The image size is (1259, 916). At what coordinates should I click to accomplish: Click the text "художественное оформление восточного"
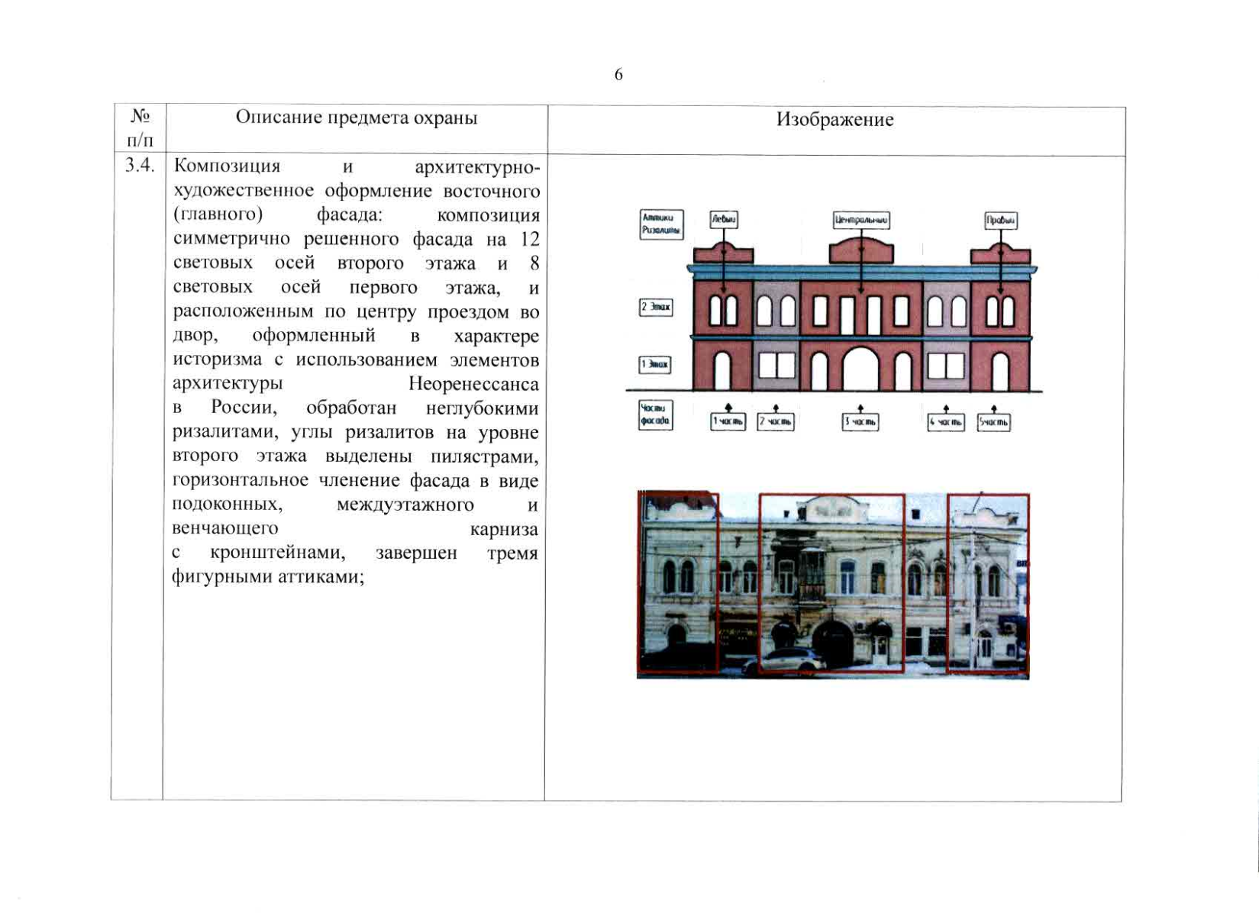(357, 190)
